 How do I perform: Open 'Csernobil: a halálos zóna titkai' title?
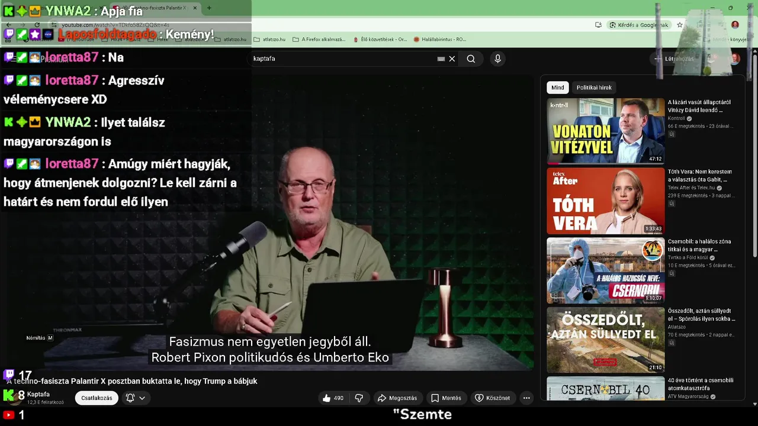[x=699, y=245]
